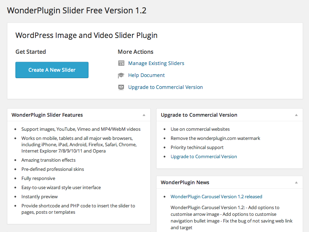Click the WonderPlugin Slider Features panel title
309x232 pixels.
coord(47,115)
